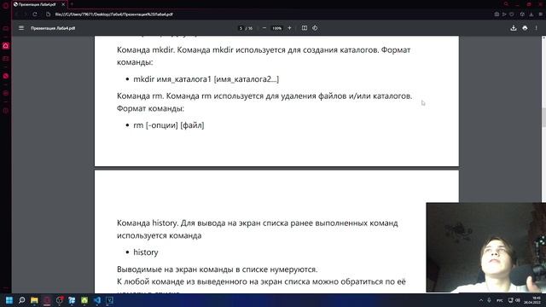
Task: Zoom out with the minus button
Action: point(264,28)
